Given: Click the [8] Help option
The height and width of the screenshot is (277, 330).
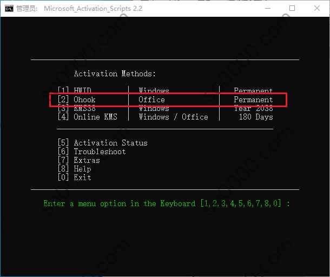Looking at the screenshot, I should coord(74,169).
